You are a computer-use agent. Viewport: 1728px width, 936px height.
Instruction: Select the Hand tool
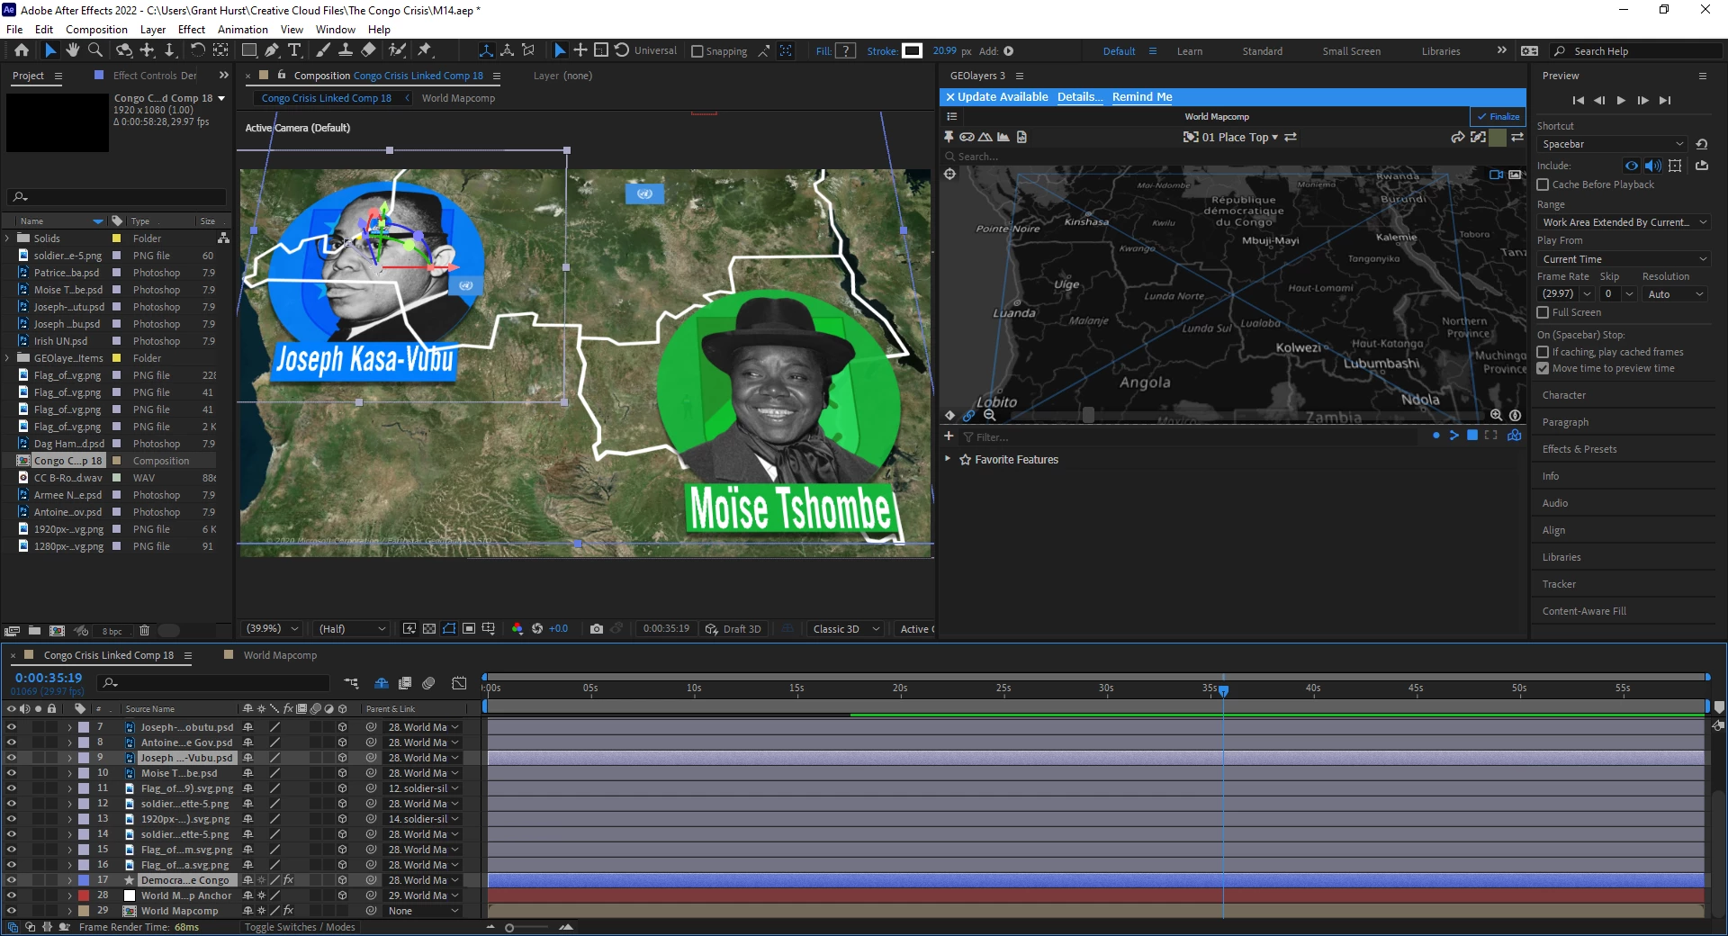pos(73,50)
